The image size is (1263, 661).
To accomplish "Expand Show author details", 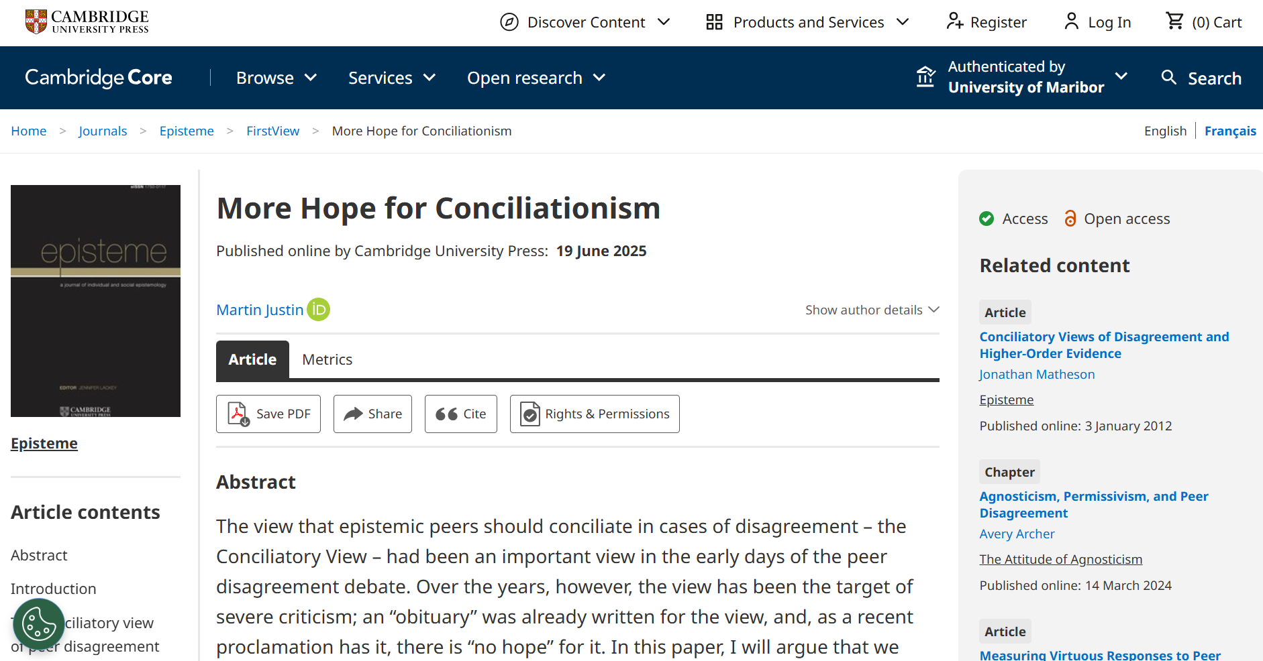I will [872, 310].
